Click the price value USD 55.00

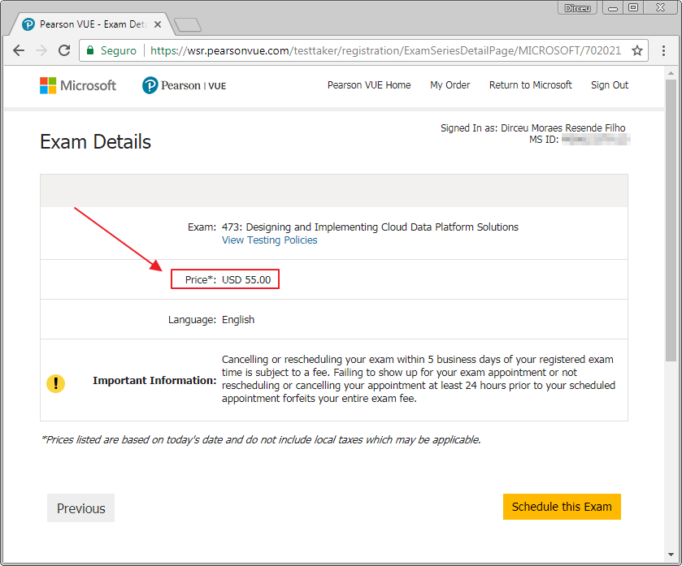tap(246, 279)
